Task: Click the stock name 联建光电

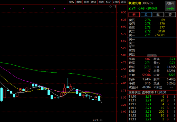Action: (135, 3)
